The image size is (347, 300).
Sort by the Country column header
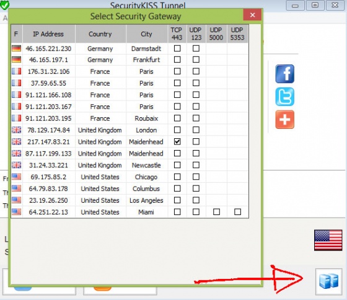[x=100, y=34]
